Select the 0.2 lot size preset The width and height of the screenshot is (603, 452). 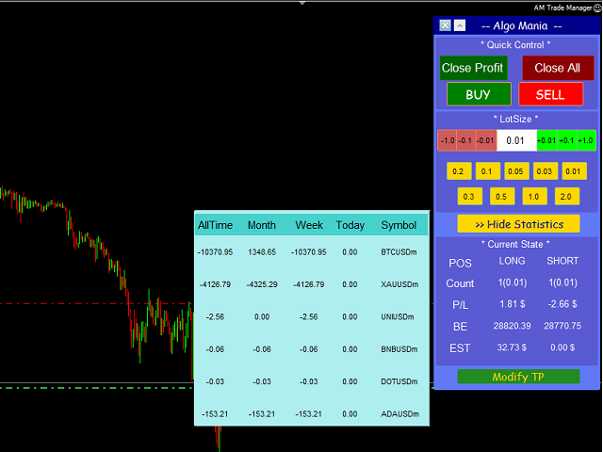(x=459, y=171)
